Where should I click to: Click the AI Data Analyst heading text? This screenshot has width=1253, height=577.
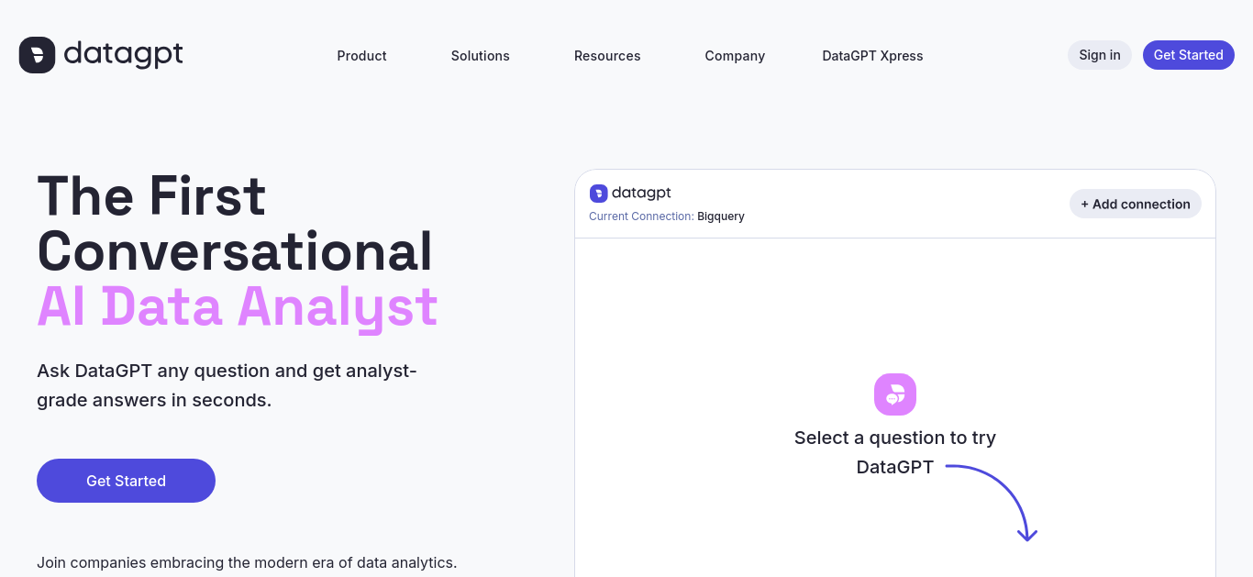click(238, 306)
